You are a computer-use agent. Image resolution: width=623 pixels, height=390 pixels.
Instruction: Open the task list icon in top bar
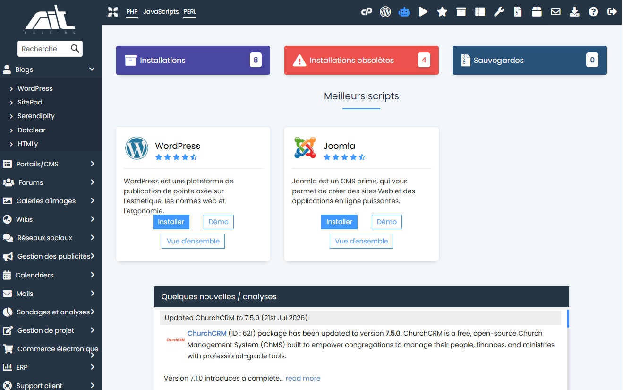[x=480, y=12]
